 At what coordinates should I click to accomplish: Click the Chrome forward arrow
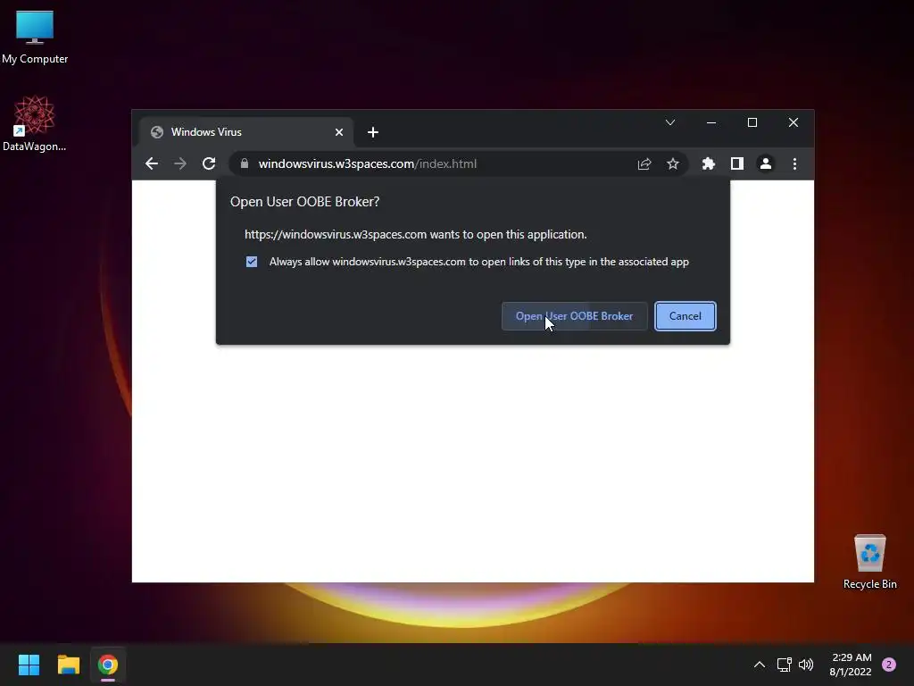(x=180, y=164)
